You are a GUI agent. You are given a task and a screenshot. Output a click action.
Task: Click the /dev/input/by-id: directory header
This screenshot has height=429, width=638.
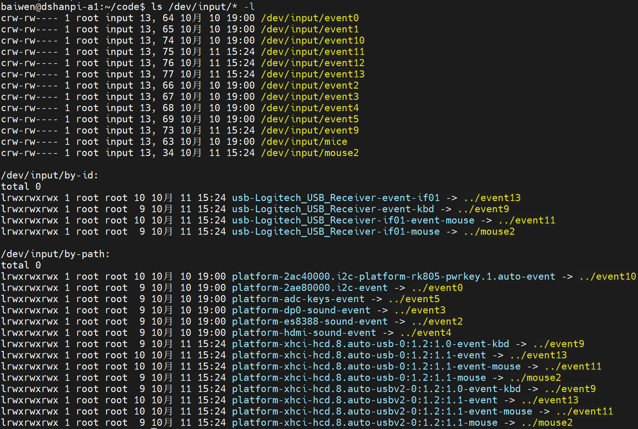(49, 175)
